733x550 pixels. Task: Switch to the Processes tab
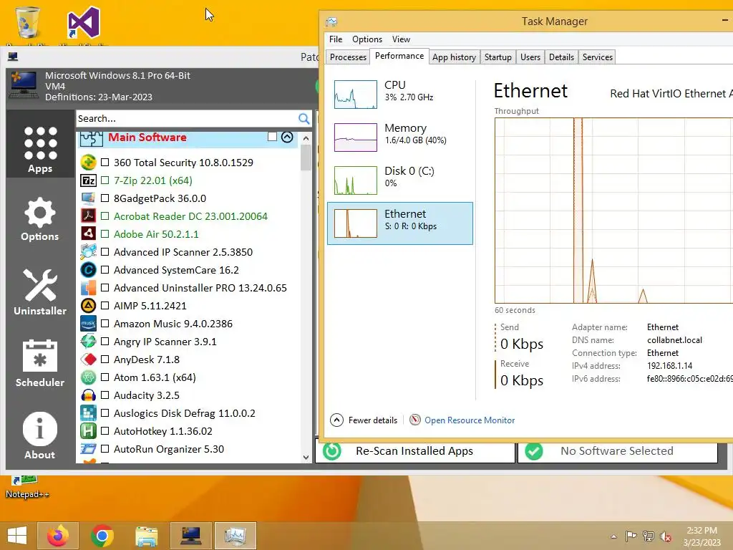coord(348,57)
